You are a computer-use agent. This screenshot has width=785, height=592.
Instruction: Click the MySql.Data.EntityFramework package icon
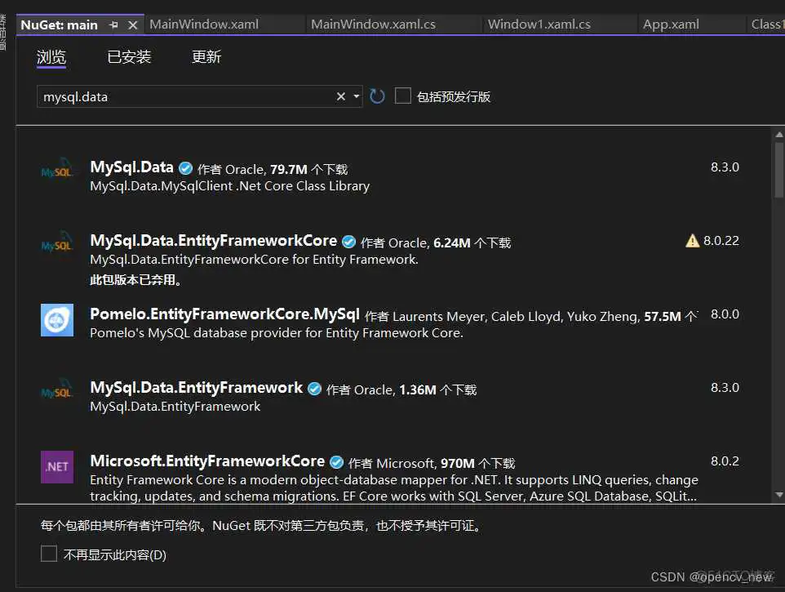click(x=56, y=393)
